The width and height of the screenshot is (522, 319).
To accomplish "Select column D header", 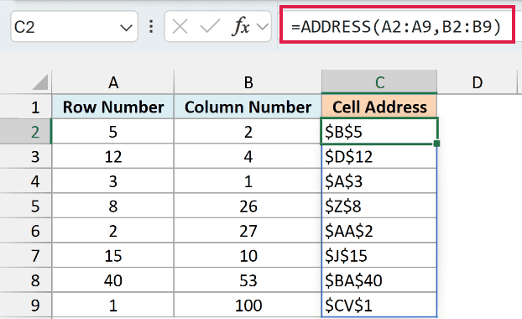I will click(477, 82).
